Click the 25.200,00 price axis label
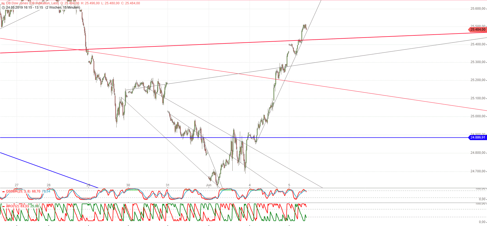Screen dimensions: 487x226 pyautogui.click(x=478, y=80)
